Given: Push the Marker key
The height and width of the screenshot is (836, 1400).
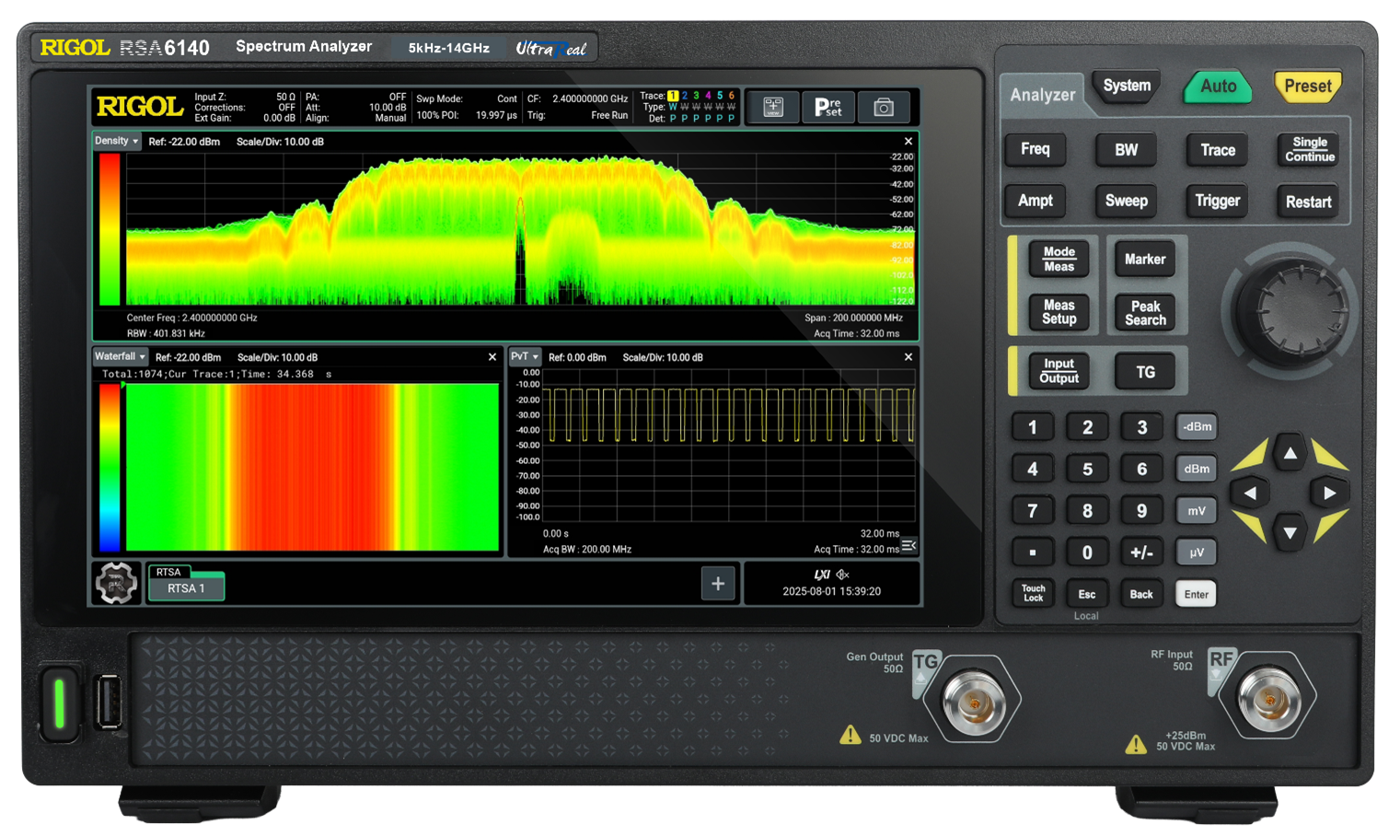Looking at the screenshot, I should coord(1145,259).
